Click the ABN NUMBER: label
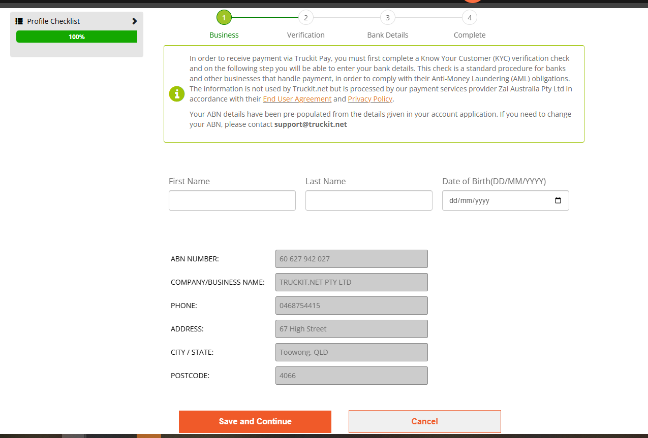Screen dimensions: 648x438 [195, 259]
